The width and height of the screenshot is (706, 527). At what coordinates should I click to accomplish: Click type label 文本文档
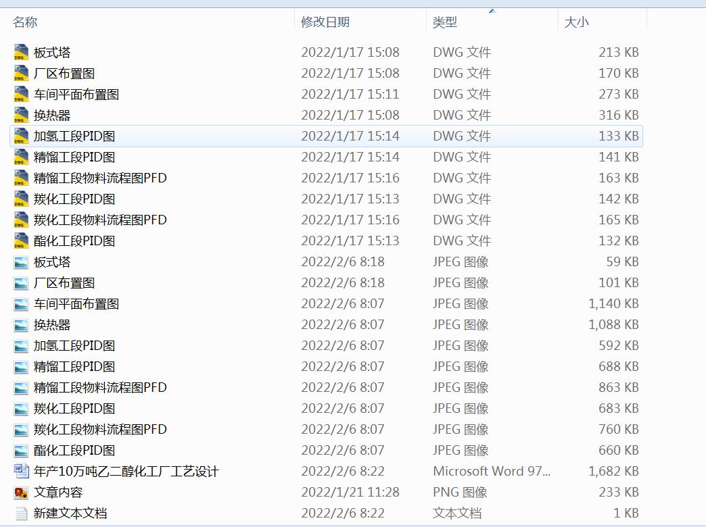coord(457,513)
